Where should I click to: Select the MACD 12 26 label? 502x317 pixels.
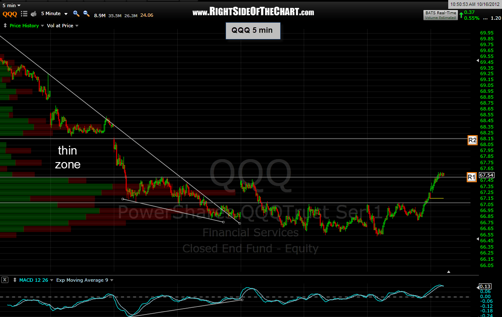point(34,280)
